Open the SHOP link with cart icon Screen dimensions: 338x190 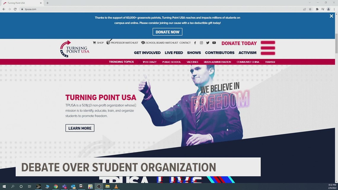(98, 43)
